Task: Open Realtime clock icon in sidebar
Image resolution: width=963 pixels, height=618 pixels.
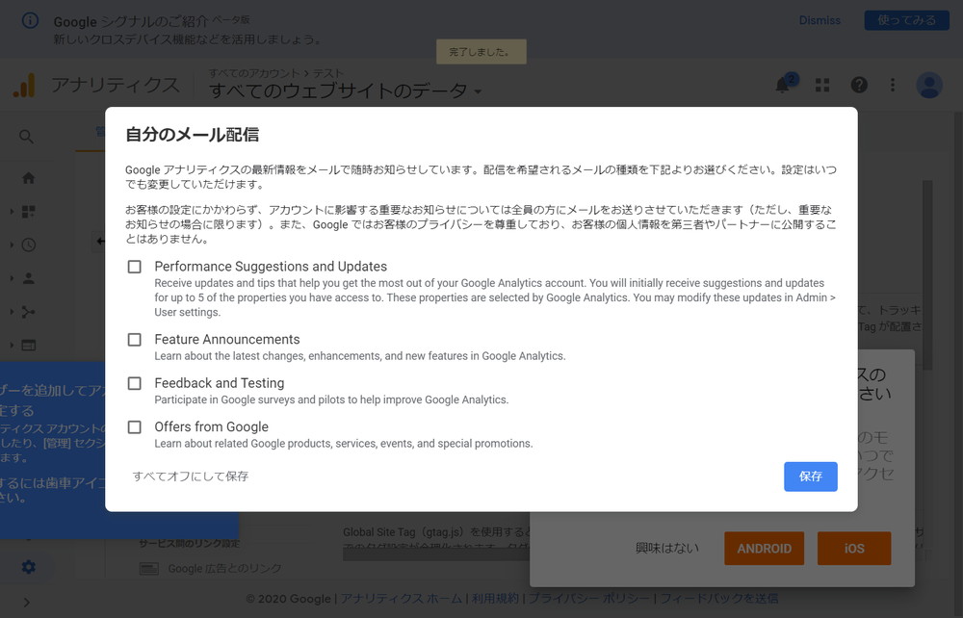Action: coord(28,245)
